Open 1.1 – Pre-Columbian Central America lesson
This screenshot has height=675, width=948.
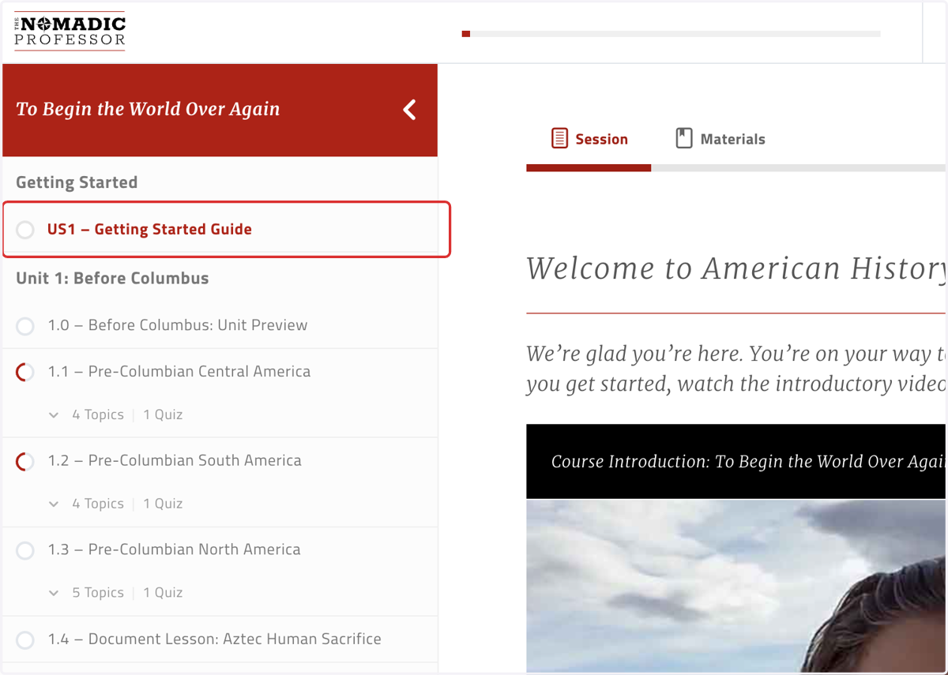[x=179, y=372]
